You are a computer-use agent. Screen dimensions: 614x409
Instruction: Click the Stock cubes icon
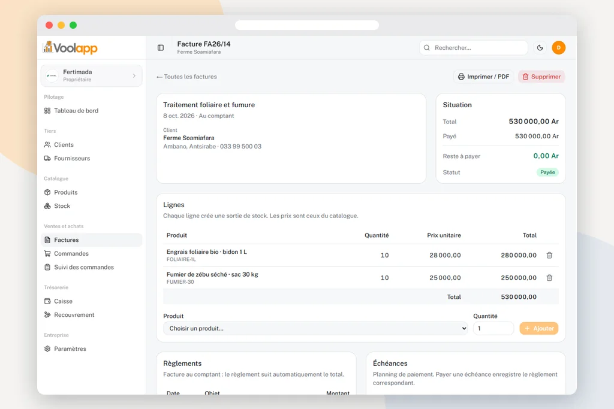(47, 206)
